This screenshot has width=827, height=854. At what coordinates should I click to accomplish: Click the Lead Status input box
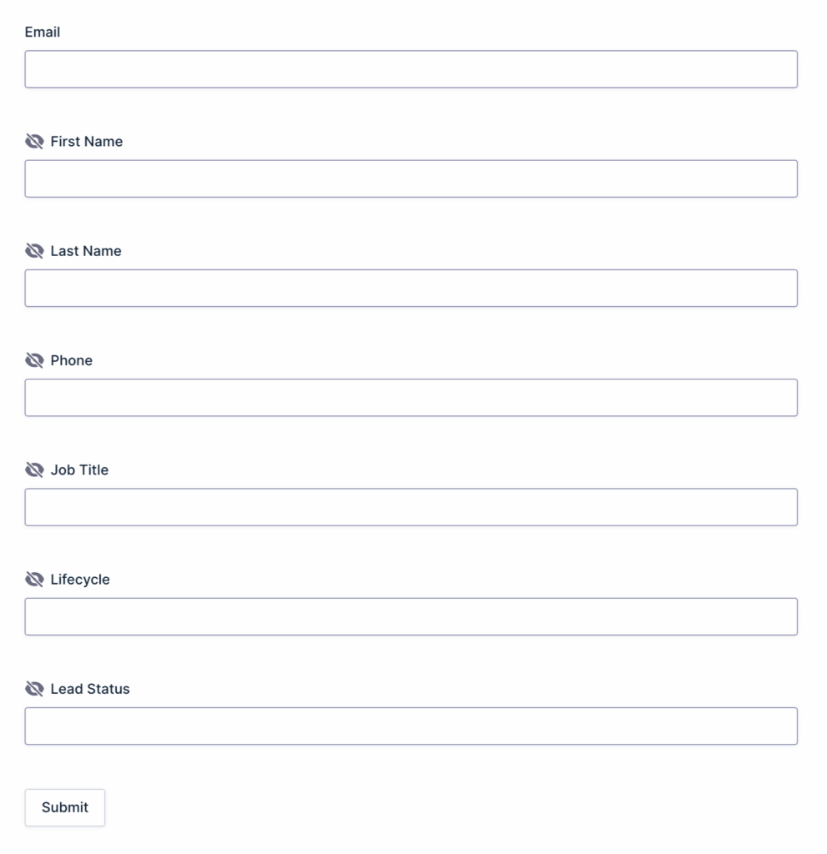coord(411,725)
